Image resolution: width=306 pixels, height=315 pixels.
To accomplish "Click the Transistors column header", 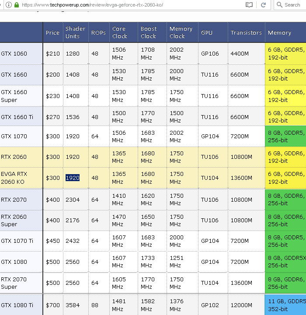I will click(246, 32).
